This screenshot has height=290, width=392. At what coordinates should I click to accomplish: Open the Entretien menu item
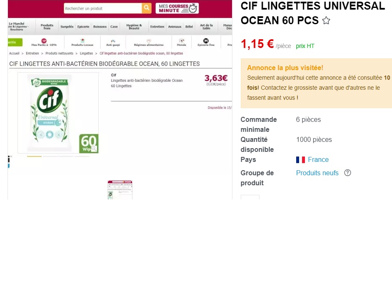pyautogui.click(x=157, y=27)
